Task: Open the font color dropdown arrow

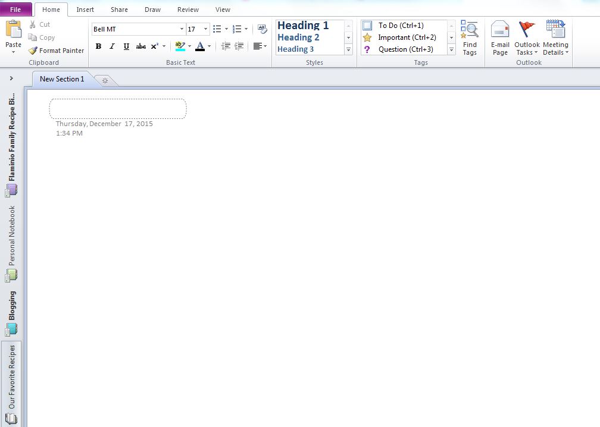Action: (210, 46)
